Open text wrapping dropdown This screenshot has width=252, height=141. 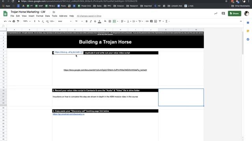[x=135, y=21]
